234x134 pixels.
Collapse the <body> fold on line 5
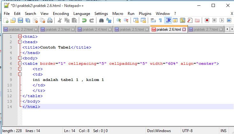pos(20,58)
